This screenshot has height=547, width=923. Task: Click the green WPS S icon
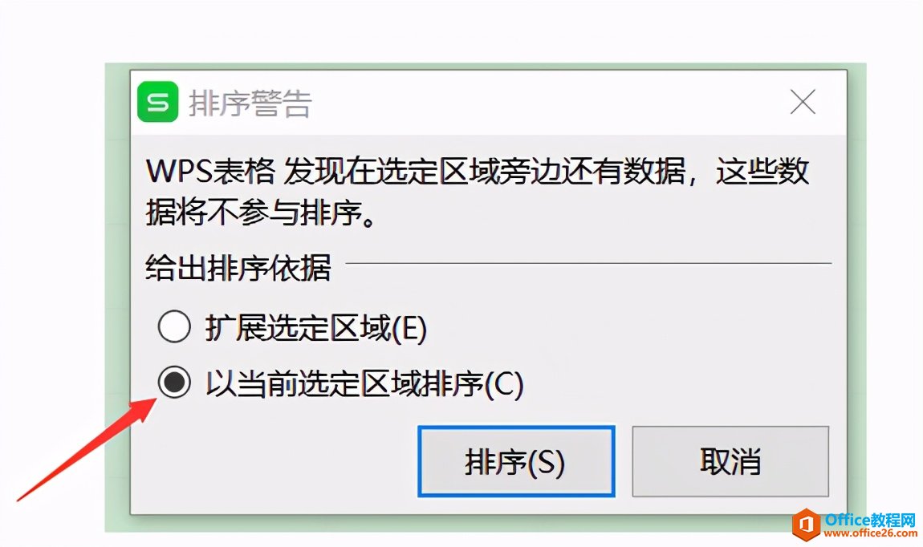point(158,102)
